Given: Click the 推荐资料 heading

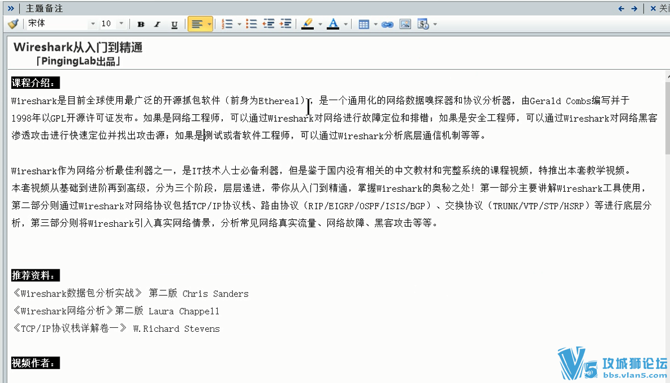Looking at the screenshot, I should pos(35,276).
